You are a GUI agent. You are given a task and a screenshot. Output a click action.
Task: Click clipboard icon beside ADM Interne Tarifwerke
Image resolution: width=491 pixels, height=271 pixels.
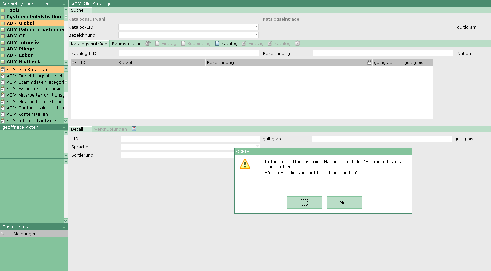pos(3,121)
